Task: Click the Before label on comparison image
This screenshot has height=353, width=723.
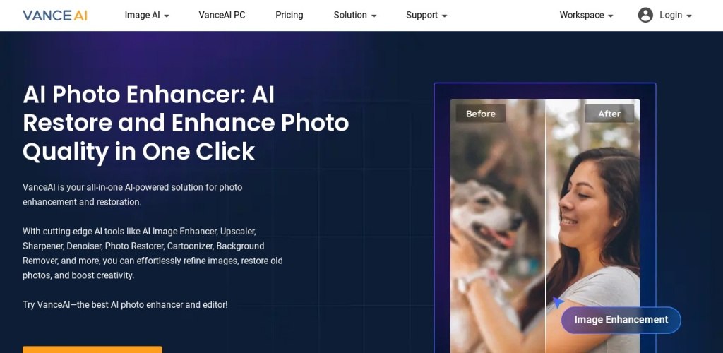Action: click(x=480, y=114)
